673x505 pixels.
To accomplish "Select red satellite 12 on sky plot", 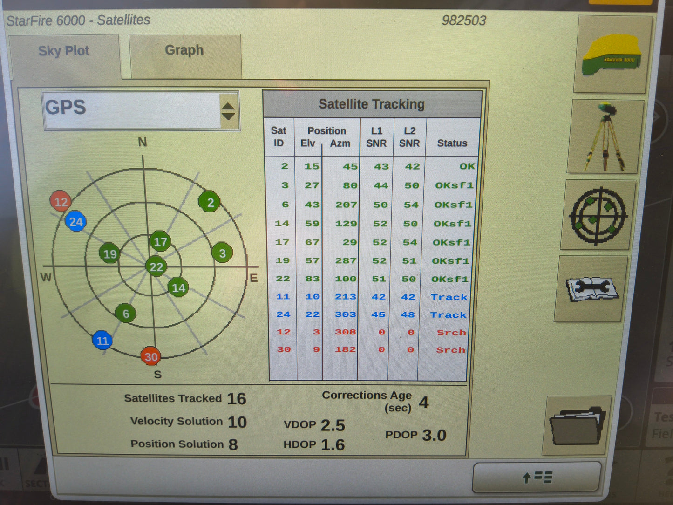I will pos(61,201).
